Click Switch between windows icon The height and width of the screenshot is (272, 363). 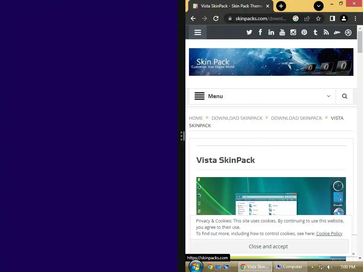coord(226,267)
